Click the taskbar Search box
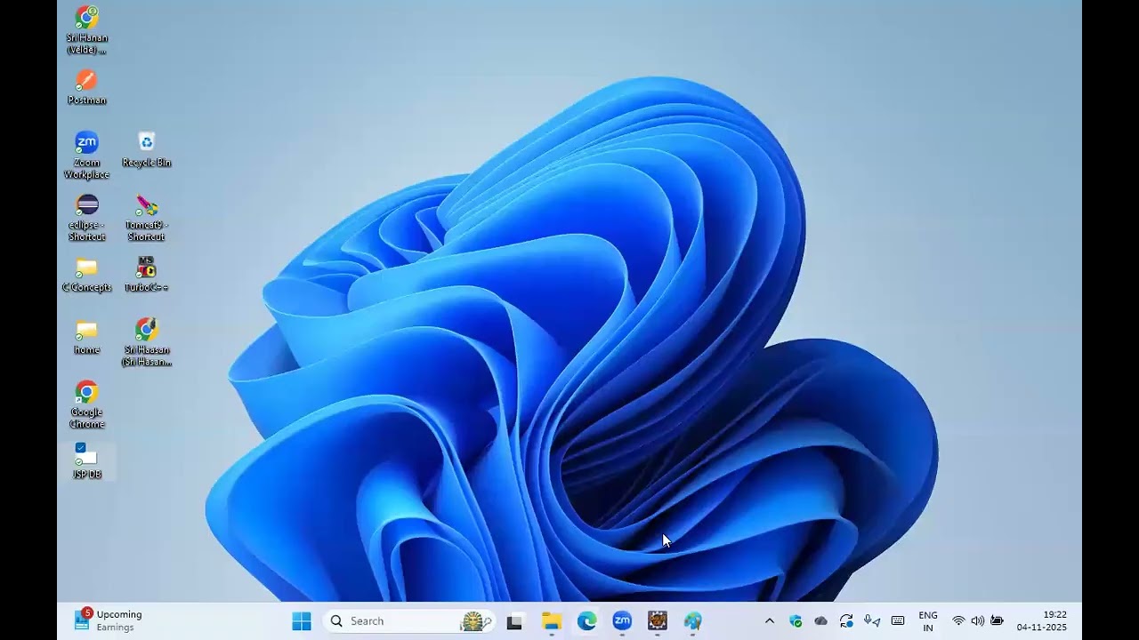 point(409,621)
